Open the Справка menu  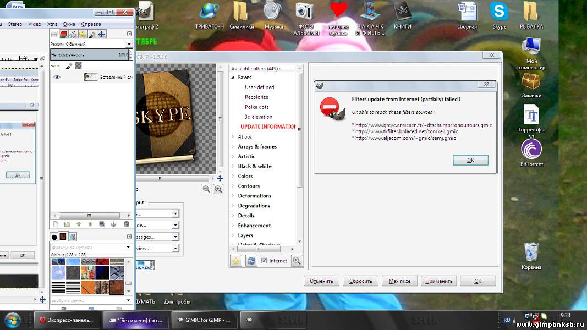91,24
